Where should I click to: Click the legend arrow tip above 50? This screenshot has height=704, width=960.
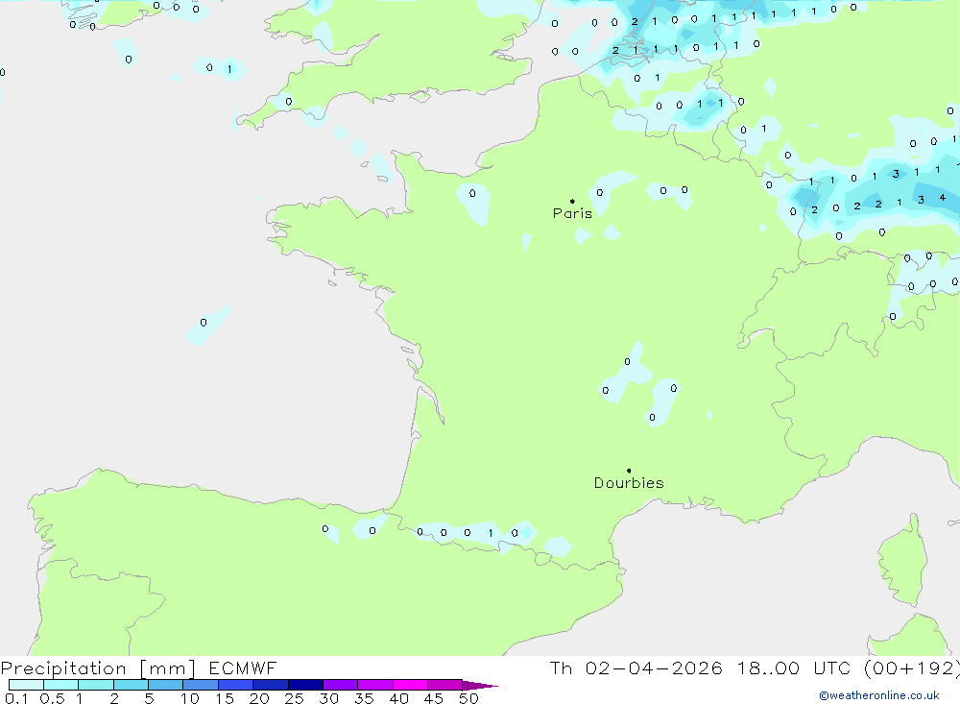[480, 686]
